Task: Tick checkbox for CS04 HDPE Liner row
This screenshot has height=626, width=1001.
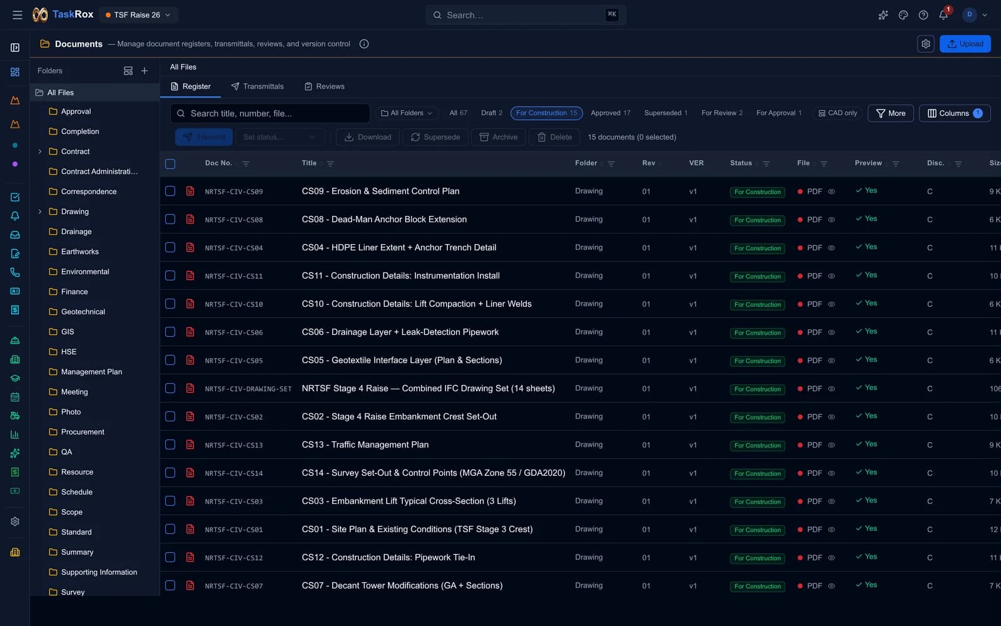Action: 170,247
